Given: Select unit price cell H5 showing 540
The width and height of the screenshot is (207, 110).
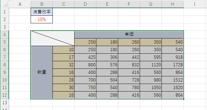Looking at the screenshot, I should [x=172, y=42].
